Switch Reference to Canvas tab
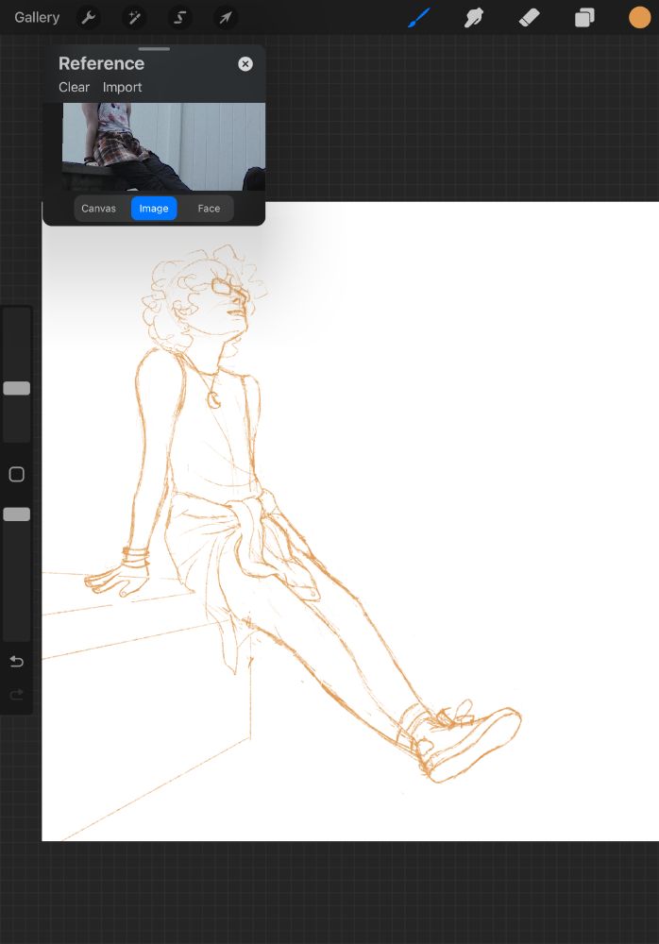Image resolution: width=659 pixels, height=944 pixels. point(98,209)
